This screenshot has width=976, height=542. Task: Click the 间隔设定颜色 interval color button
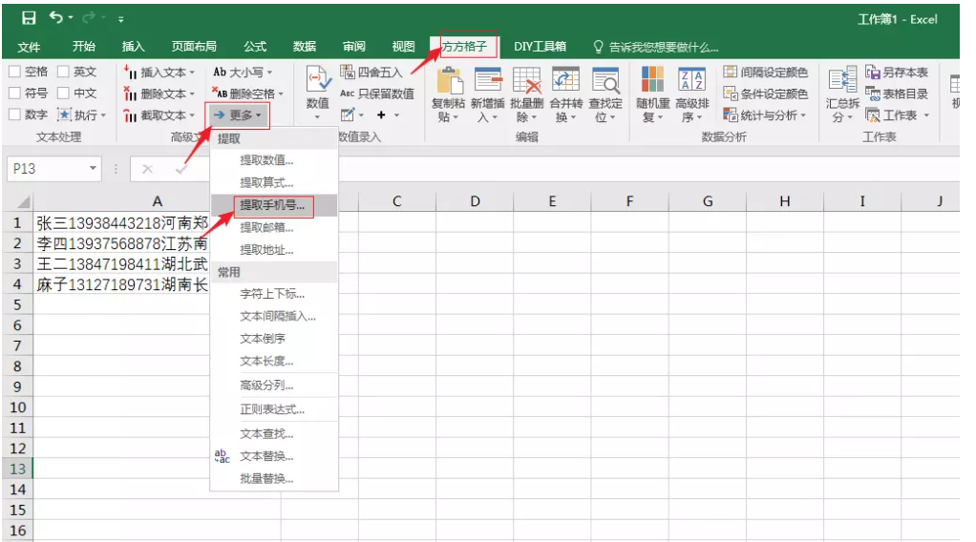[x=765, y=73]
